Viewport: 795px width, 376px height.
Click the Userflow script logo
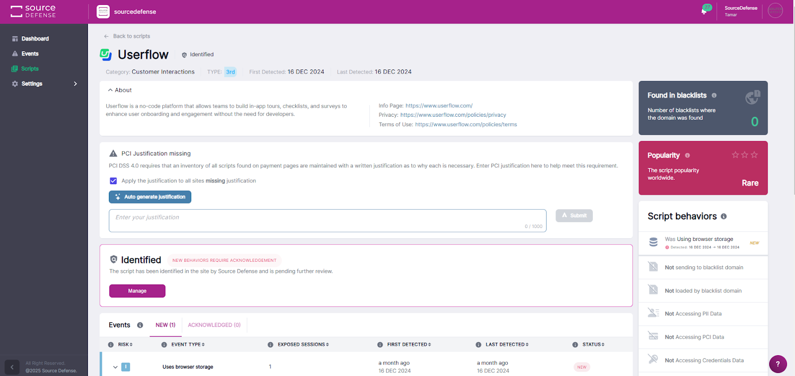tap(106, 54)
